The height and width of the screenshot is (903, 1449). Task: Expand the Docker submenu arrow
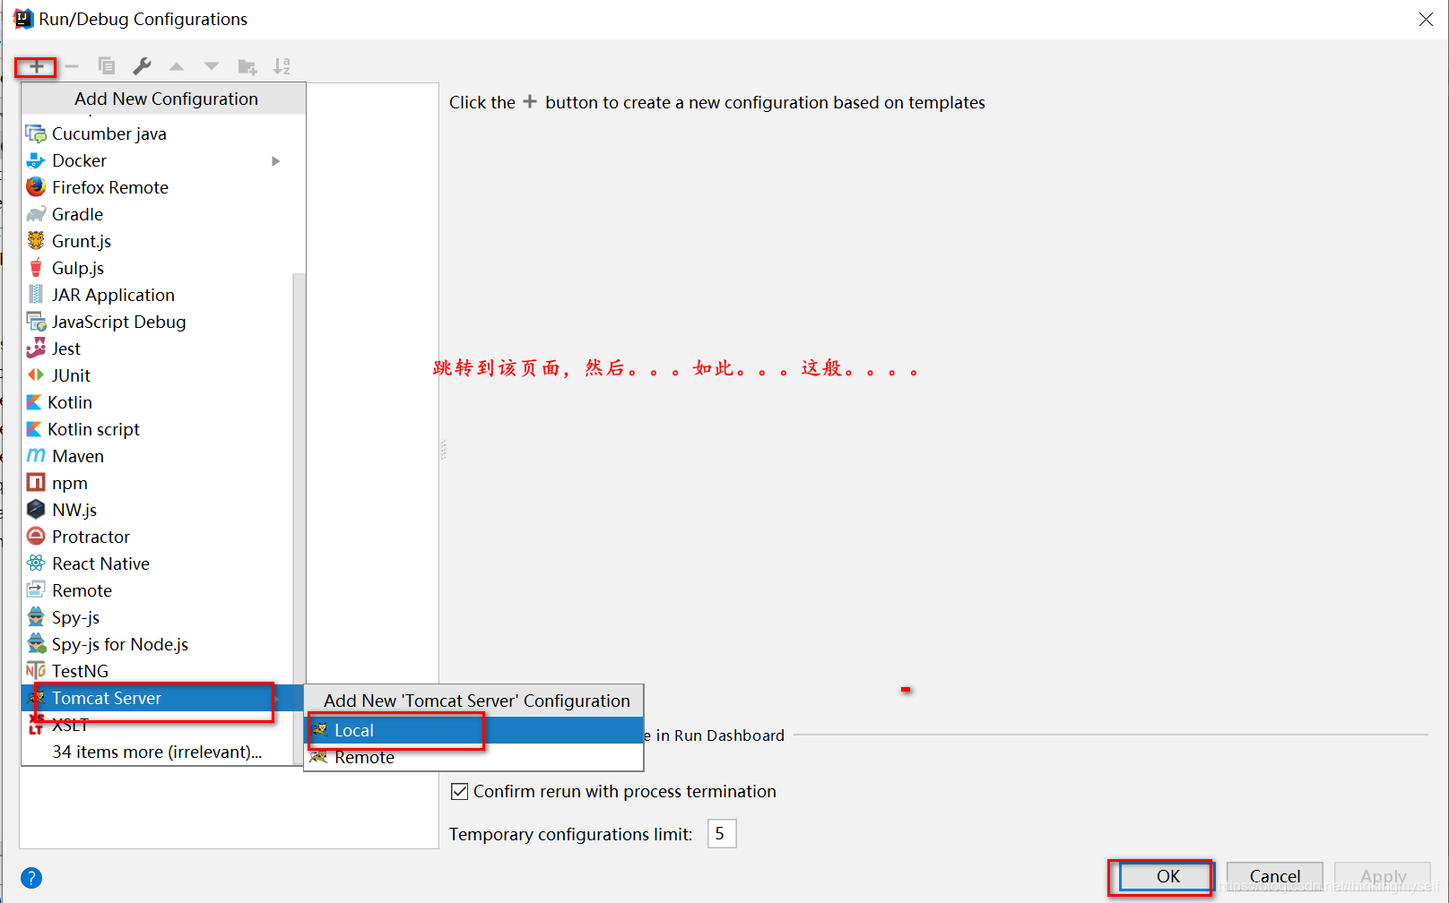pos(276,161)
